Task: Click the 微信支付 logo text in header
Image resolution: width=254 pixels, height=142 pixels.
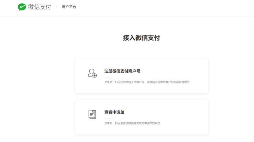Action: 39,7
